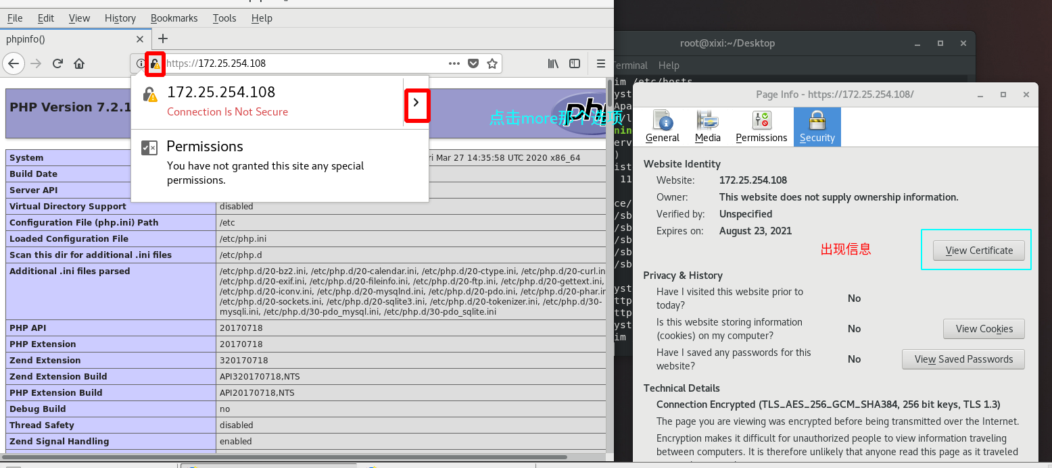Bookmark this page with the star
Screen dimensions: 1052x468
[x=492, y=63]
